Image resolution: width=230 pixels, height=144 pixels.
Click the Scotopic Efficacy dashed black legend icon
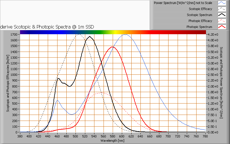pyautogui.click(x=222, y=9)
